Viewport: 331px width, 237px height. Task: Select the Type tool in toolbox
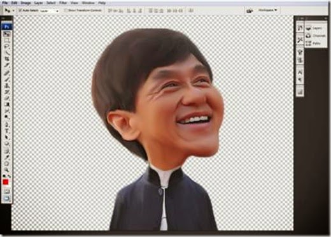tap(7, 131)
